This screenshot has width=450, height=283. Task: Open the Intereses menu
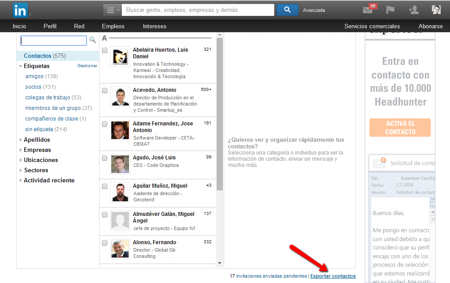[155, 26]
